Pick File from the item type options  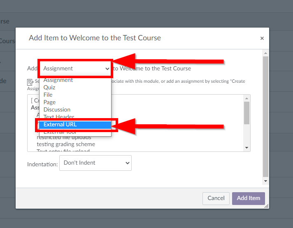48,95
